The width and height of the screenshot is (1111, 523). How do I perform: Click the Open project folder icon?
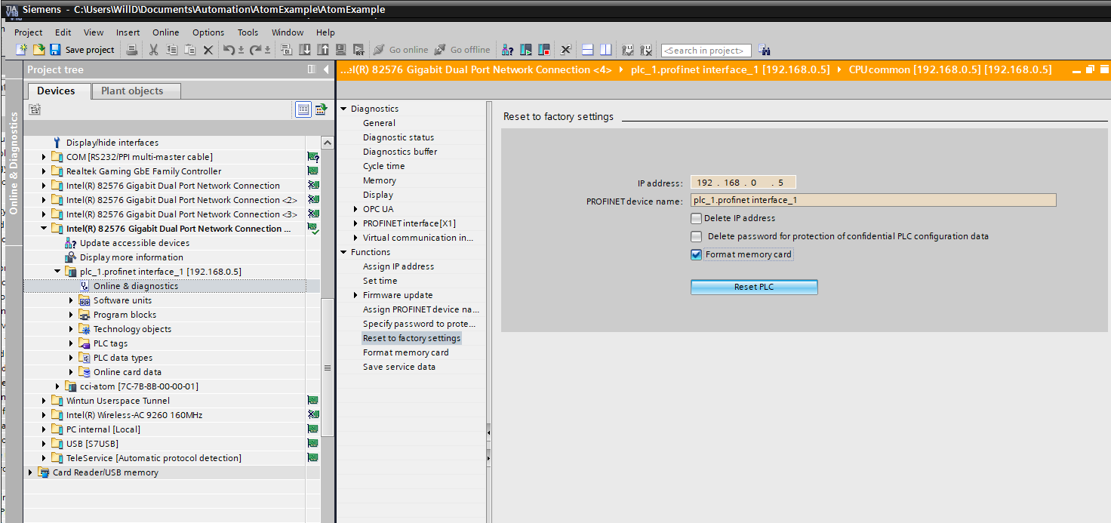pyautogui.click(x=38, y=50)
